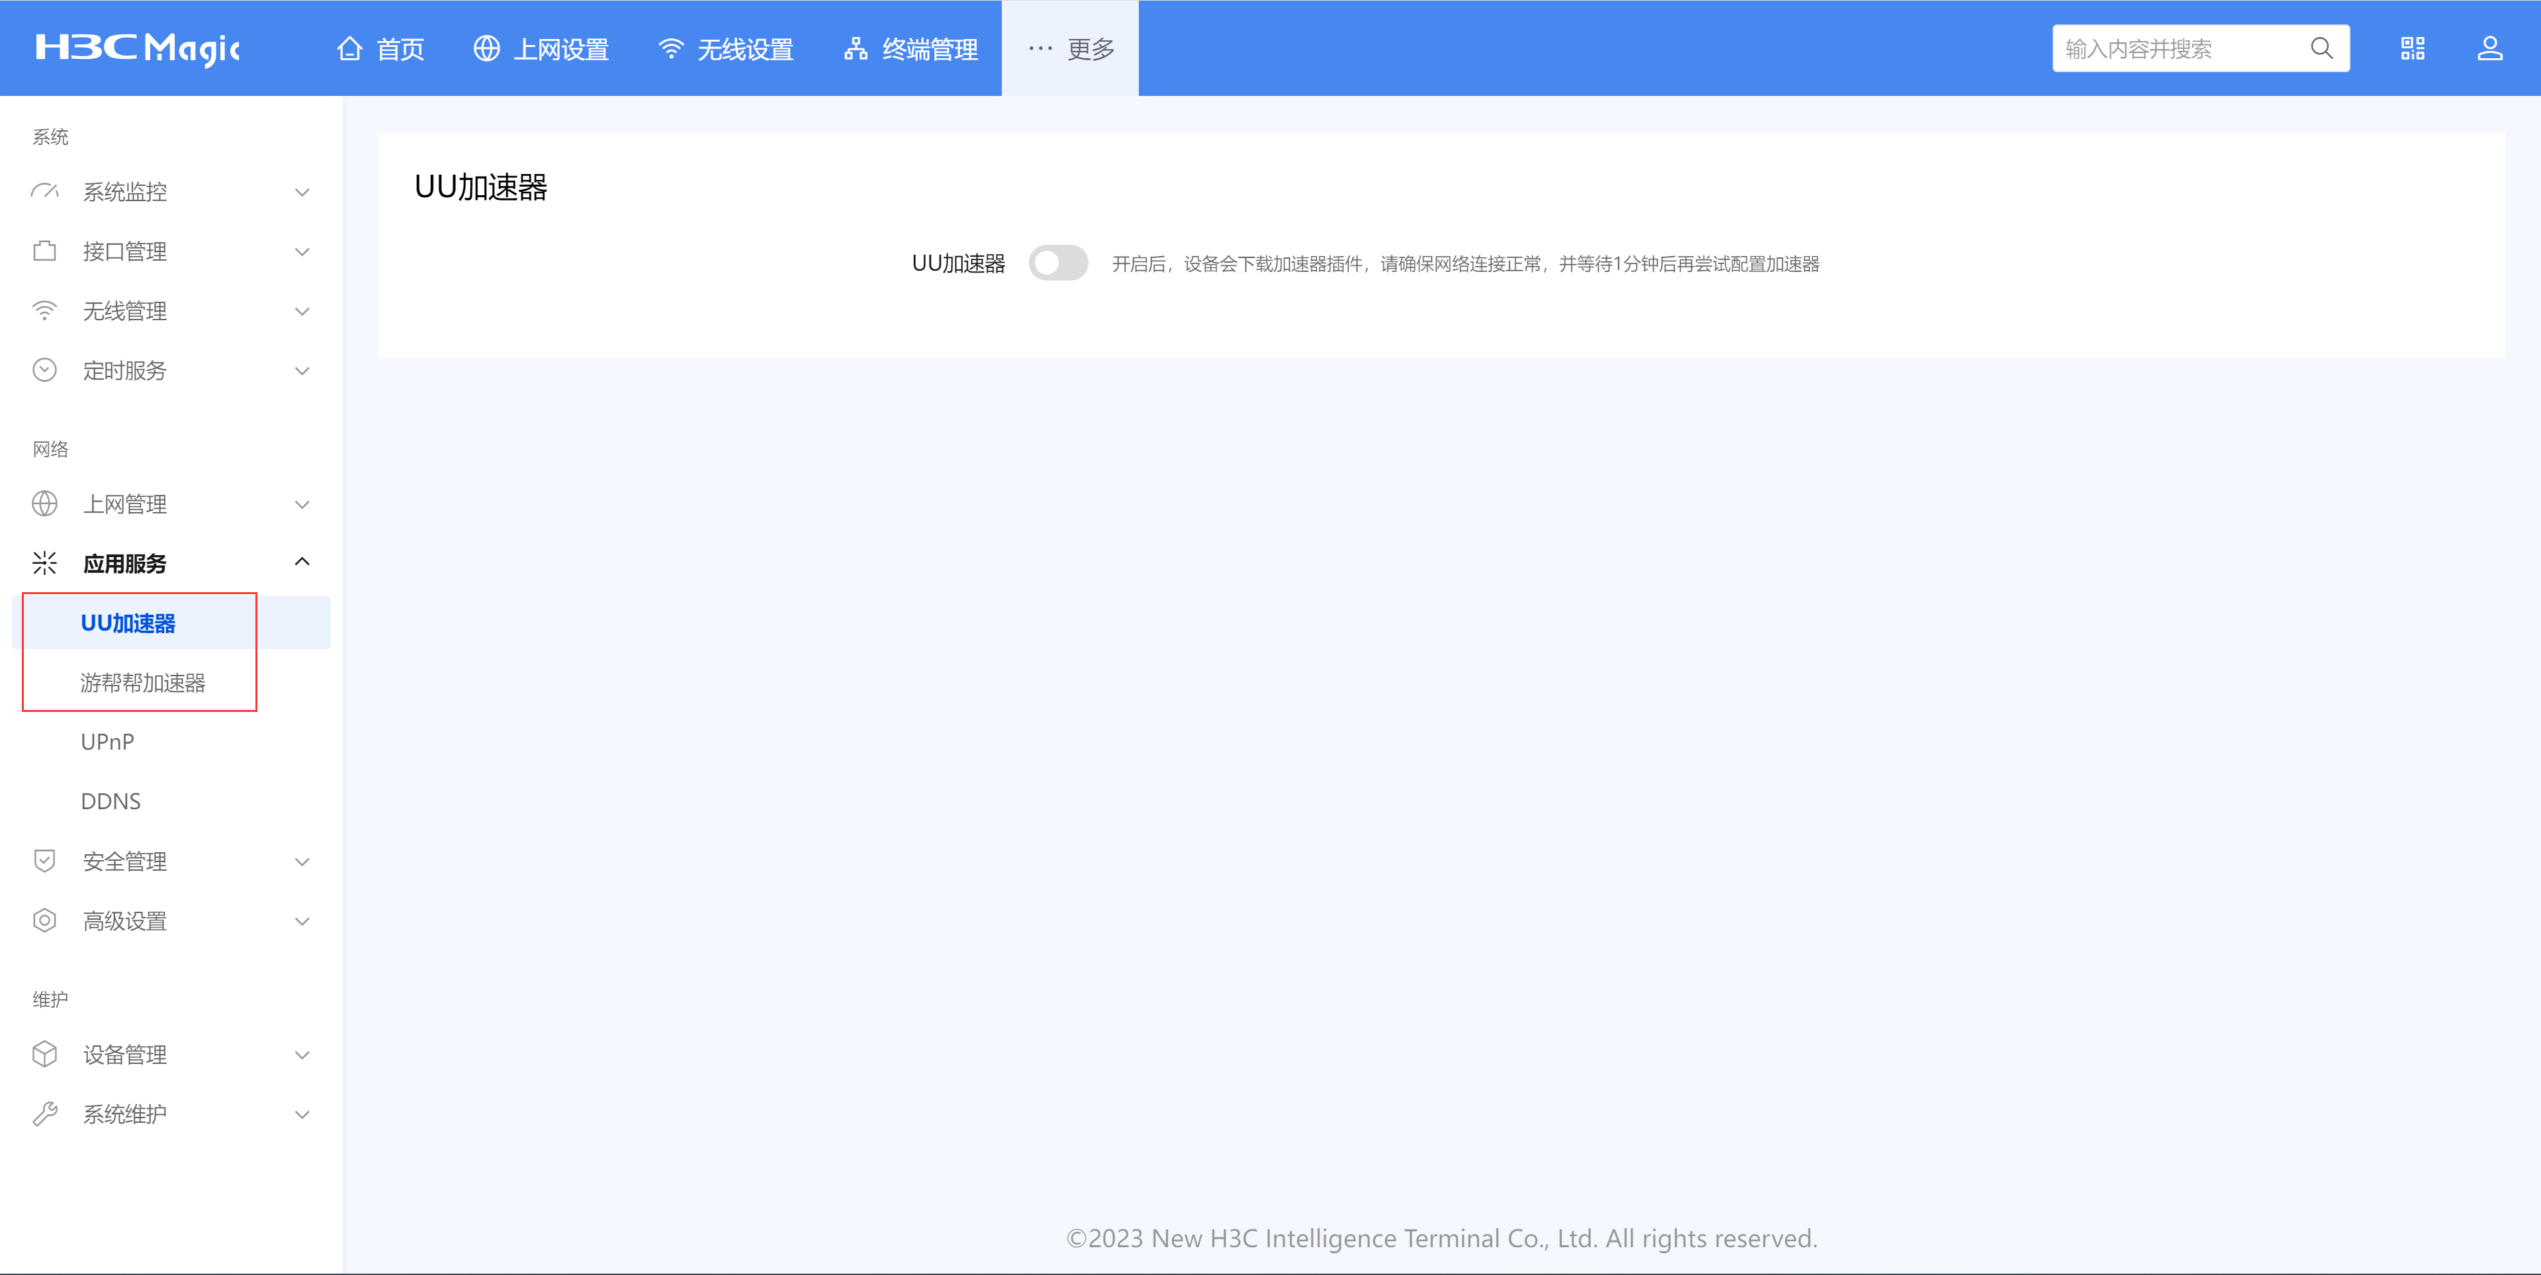
Task: Expand 无线管理 chevron
Action: coord(302,312)
